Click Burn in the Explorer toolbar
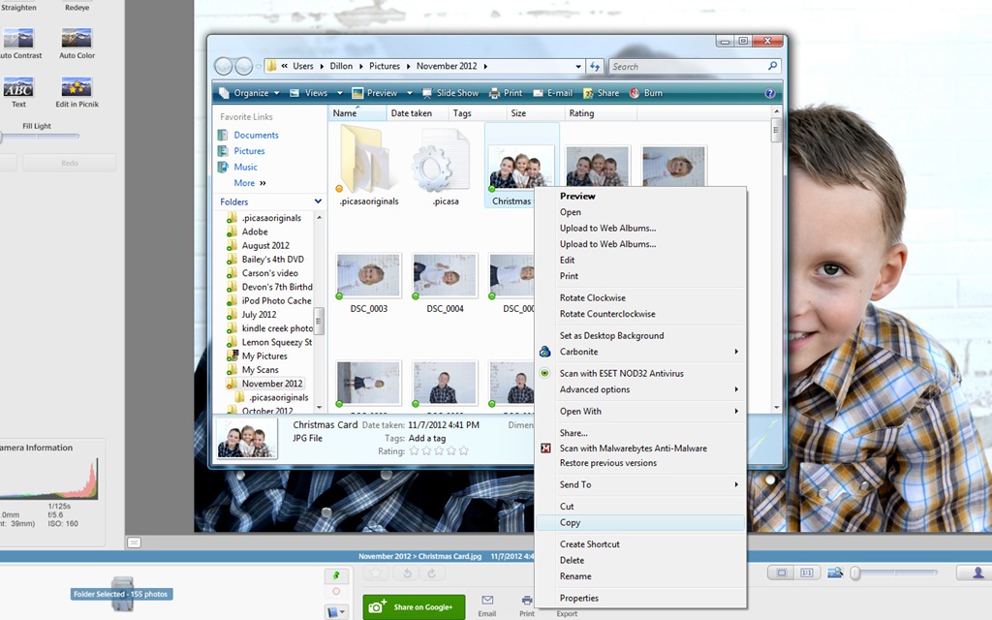Screen dimensions: 992x620 [646, 93]
